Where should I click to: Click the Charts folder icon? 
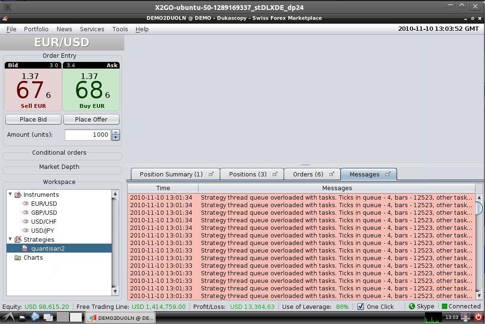click(x=18, y=257)
